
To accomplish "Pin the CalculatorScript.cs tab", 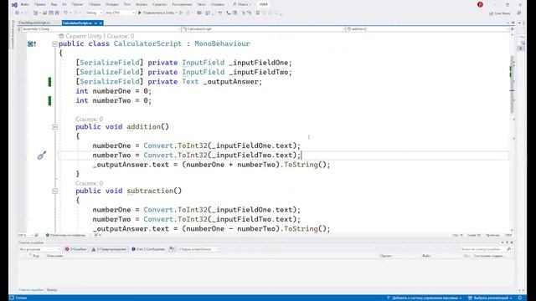I will point(95,23).
